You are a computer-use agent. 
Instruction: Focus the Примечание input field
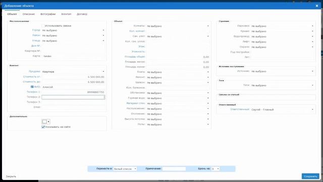(x=174, y=169)
